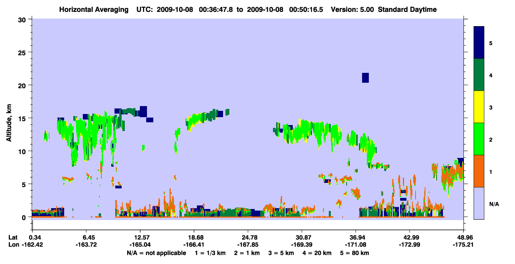Click longitude value -165.04

[x=140, y=245]
